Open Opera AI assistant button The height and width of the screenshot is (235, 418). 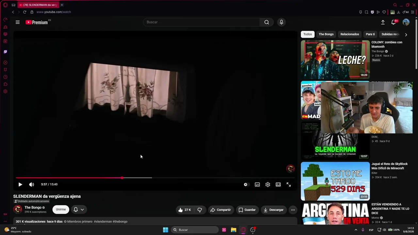(406, 12)
